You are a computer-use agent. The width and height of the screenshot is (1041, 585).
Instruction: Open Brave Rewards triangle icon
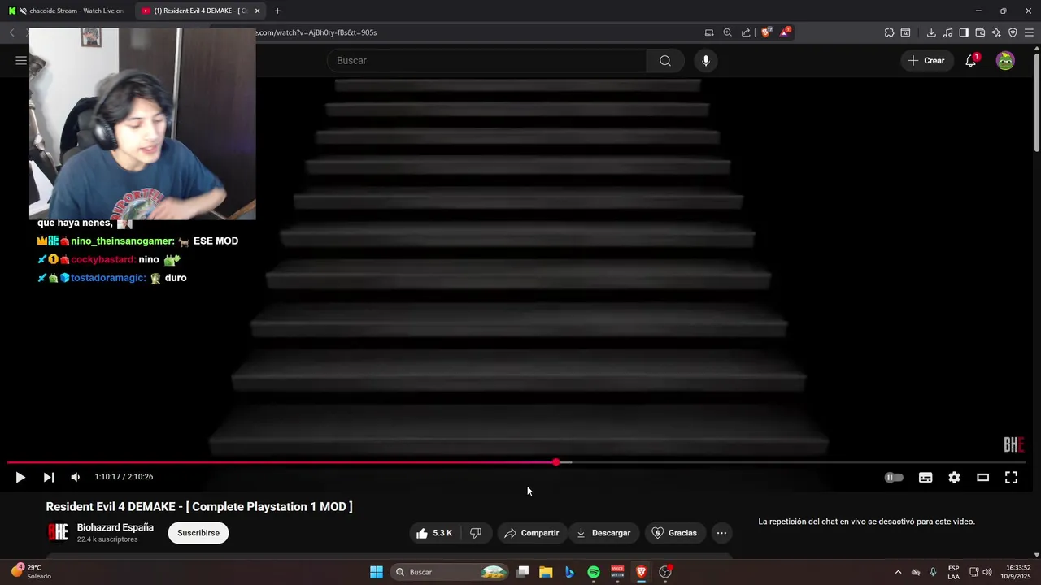tap(785, 32)
